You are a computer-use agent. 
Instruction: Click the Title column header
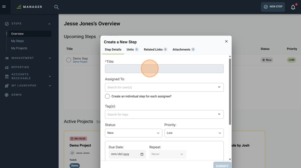tap(70, 49)
